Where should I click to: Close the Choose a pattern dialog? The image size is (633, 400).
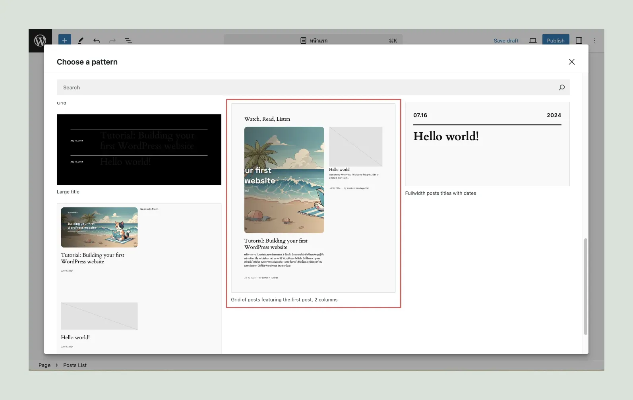572,62
